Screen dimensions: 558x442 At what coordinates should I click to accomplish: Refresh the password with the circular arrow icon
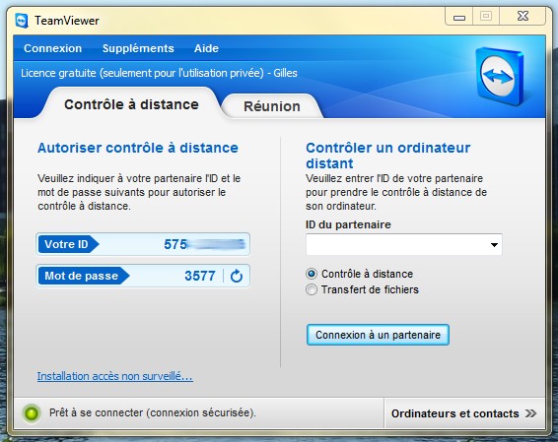(x=237, y=276)
